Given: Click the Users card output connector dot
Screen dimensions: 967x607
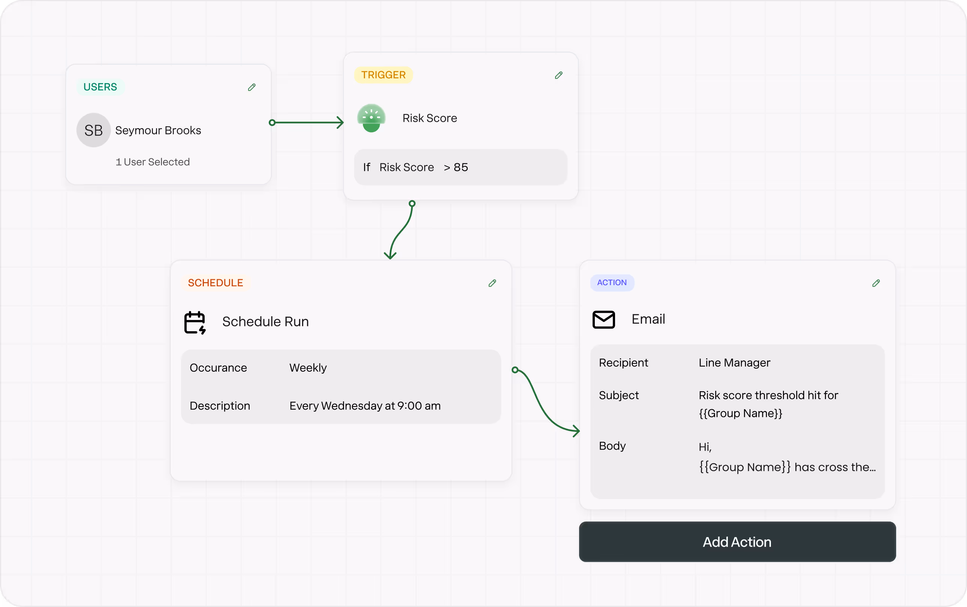Looking at the screenshot, I should coord(272,123).
